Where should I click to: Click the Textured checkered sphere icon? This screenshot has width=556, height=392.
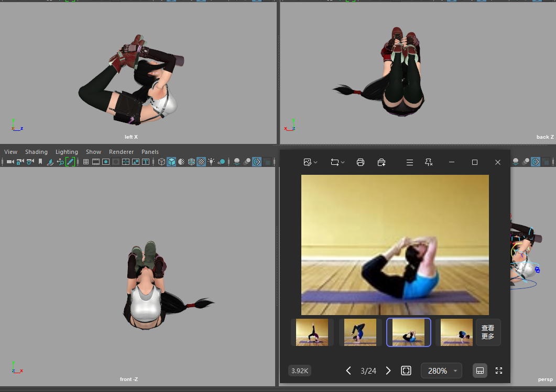(201, 162)
